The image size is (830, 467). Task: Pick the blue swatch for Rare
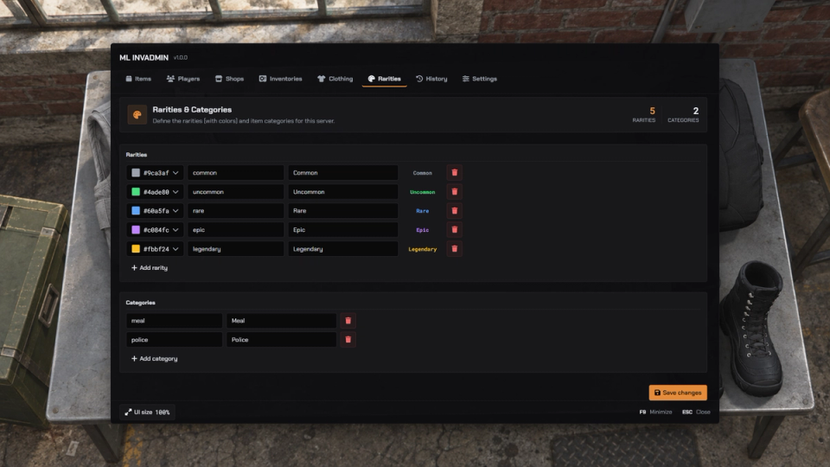(136, 211)
